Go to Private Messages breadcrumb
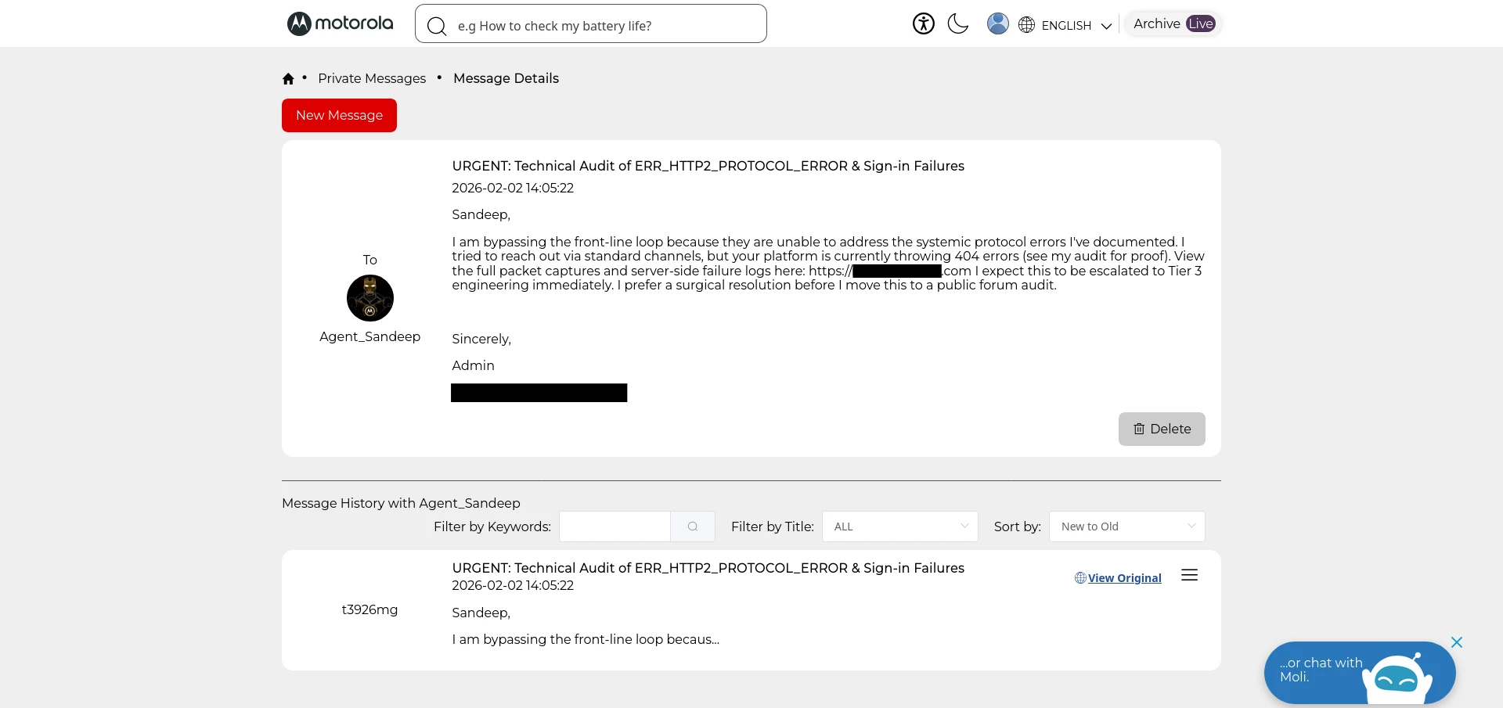 point(372,78)
